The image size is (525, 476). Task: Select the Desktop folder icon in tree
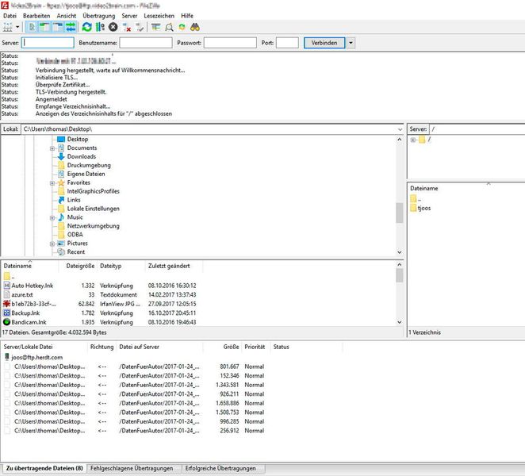pyautogui.click(x=61, y=139)
